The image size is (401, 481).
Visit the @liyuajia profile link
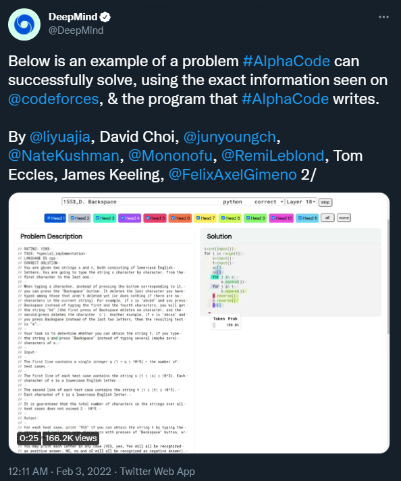(60, 137)
